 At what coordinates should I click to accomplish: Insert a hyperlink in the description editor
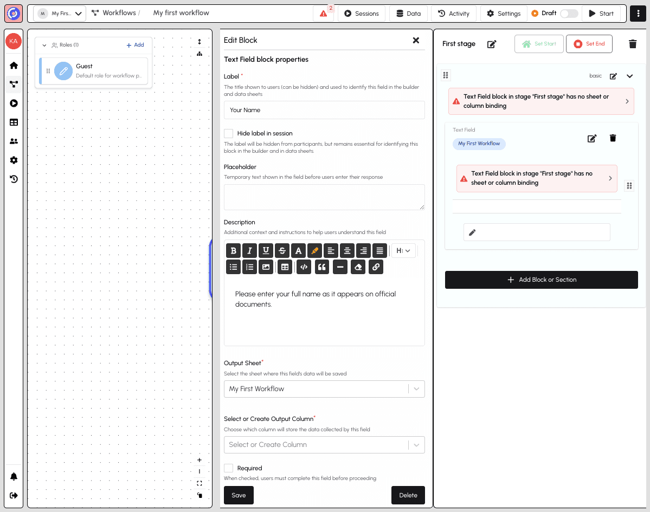pos(376,267)
